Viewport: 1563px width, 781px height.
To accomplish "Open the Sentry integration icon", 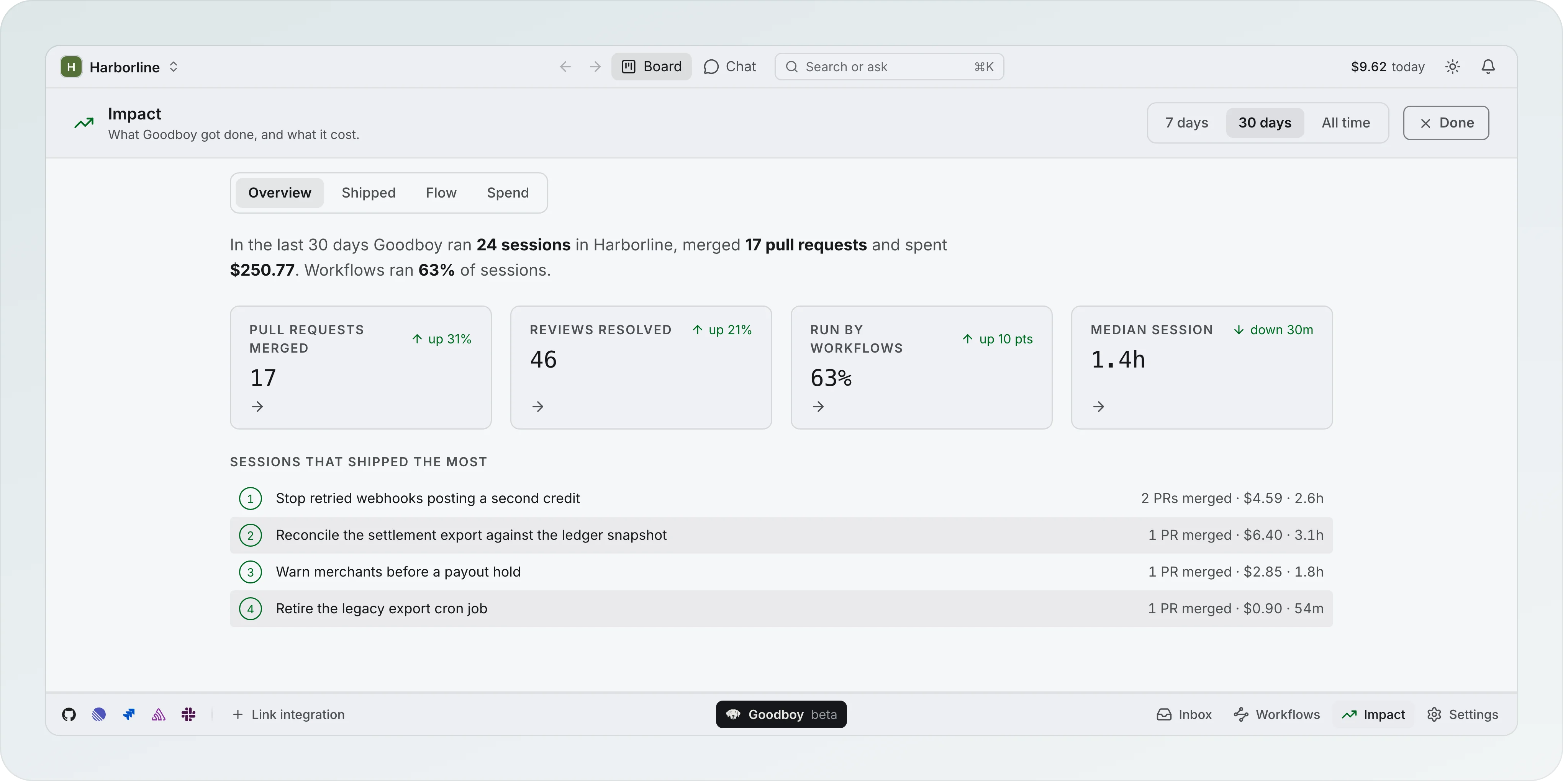I will (x=158, y=714).
